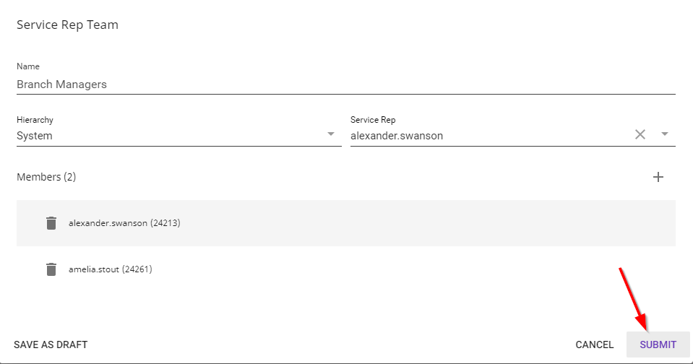Click the Service Rep field with alexander.swanson

[484, 136]
